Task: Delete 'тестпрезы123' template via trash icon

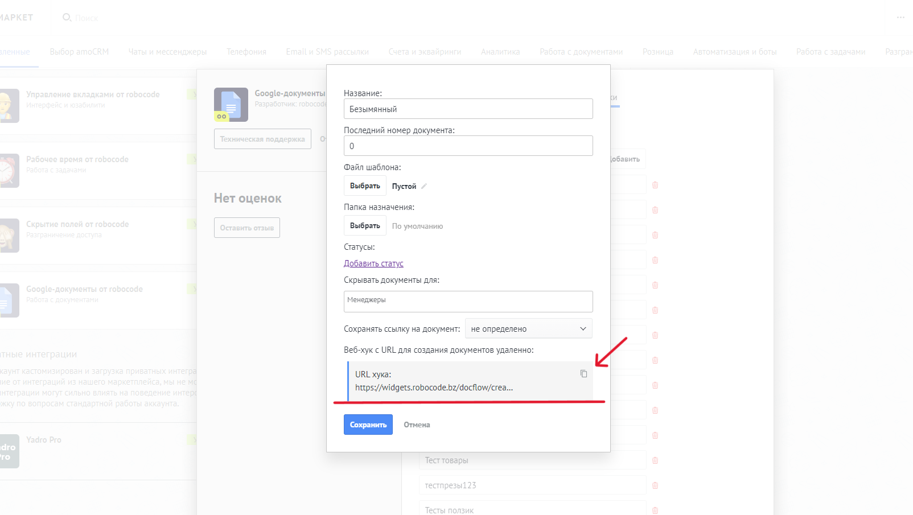Action: [x=655, y=485]
